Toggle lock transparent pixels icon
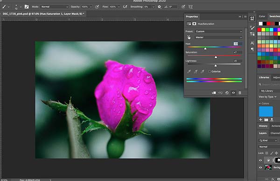Viewport: 280px width, 181px height. pyautogui.click(x=266, y=153)
